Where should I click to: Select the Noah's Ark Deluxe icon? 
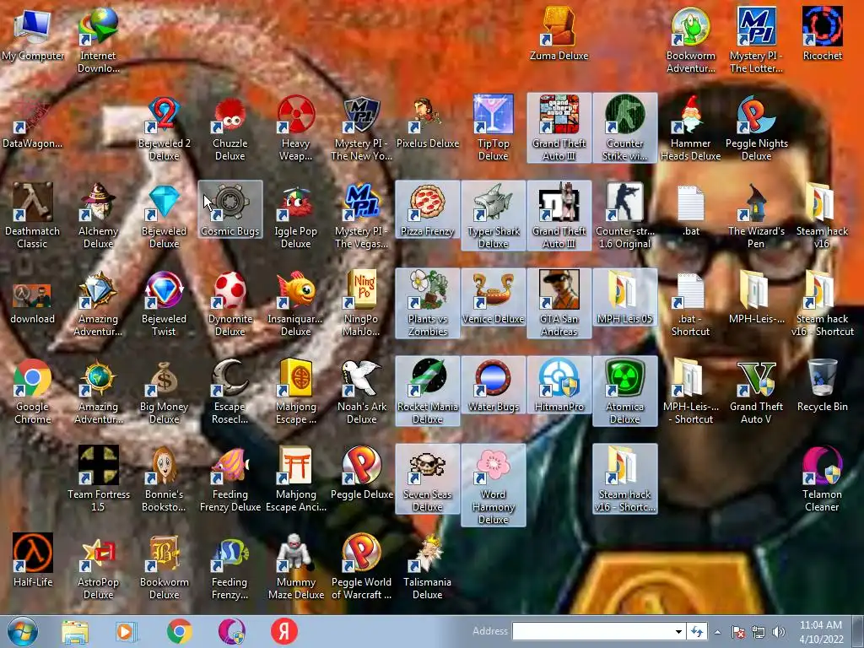point(361,391)
